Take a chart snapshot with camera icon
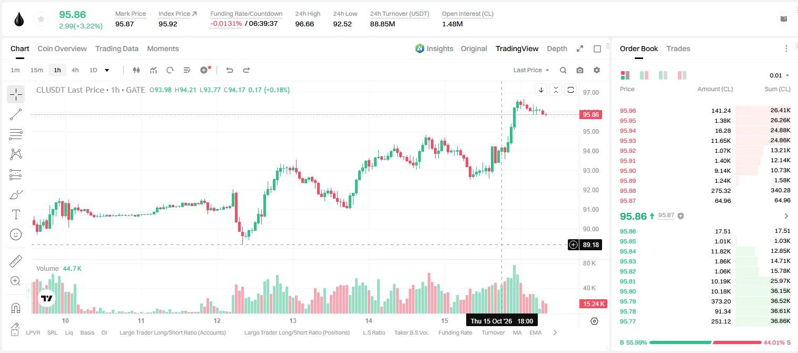The width and height of the screenshot is (798, 353). pos(580,70)
